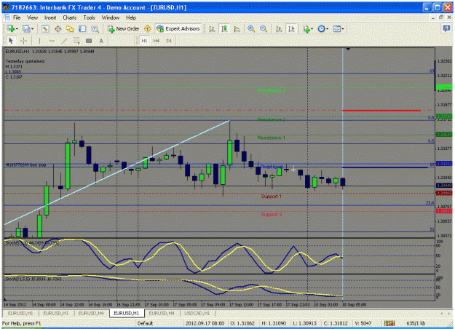Select the H4 timeframe button
This screenshot has width=455, height=329.
(157, 41)
